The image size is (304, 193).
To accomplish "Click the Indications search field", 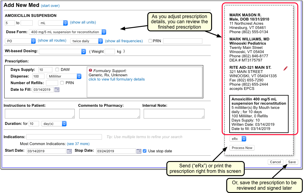I will 64,137.
